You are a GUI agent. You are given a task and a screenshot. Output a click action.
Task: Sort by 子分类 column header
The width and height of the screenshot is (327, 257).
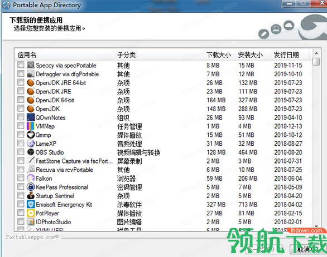pos(158,55)
